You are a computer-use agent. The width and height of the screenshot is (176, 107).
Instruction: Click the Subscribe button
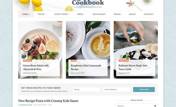pyautogui.click(x=144, y=90)
